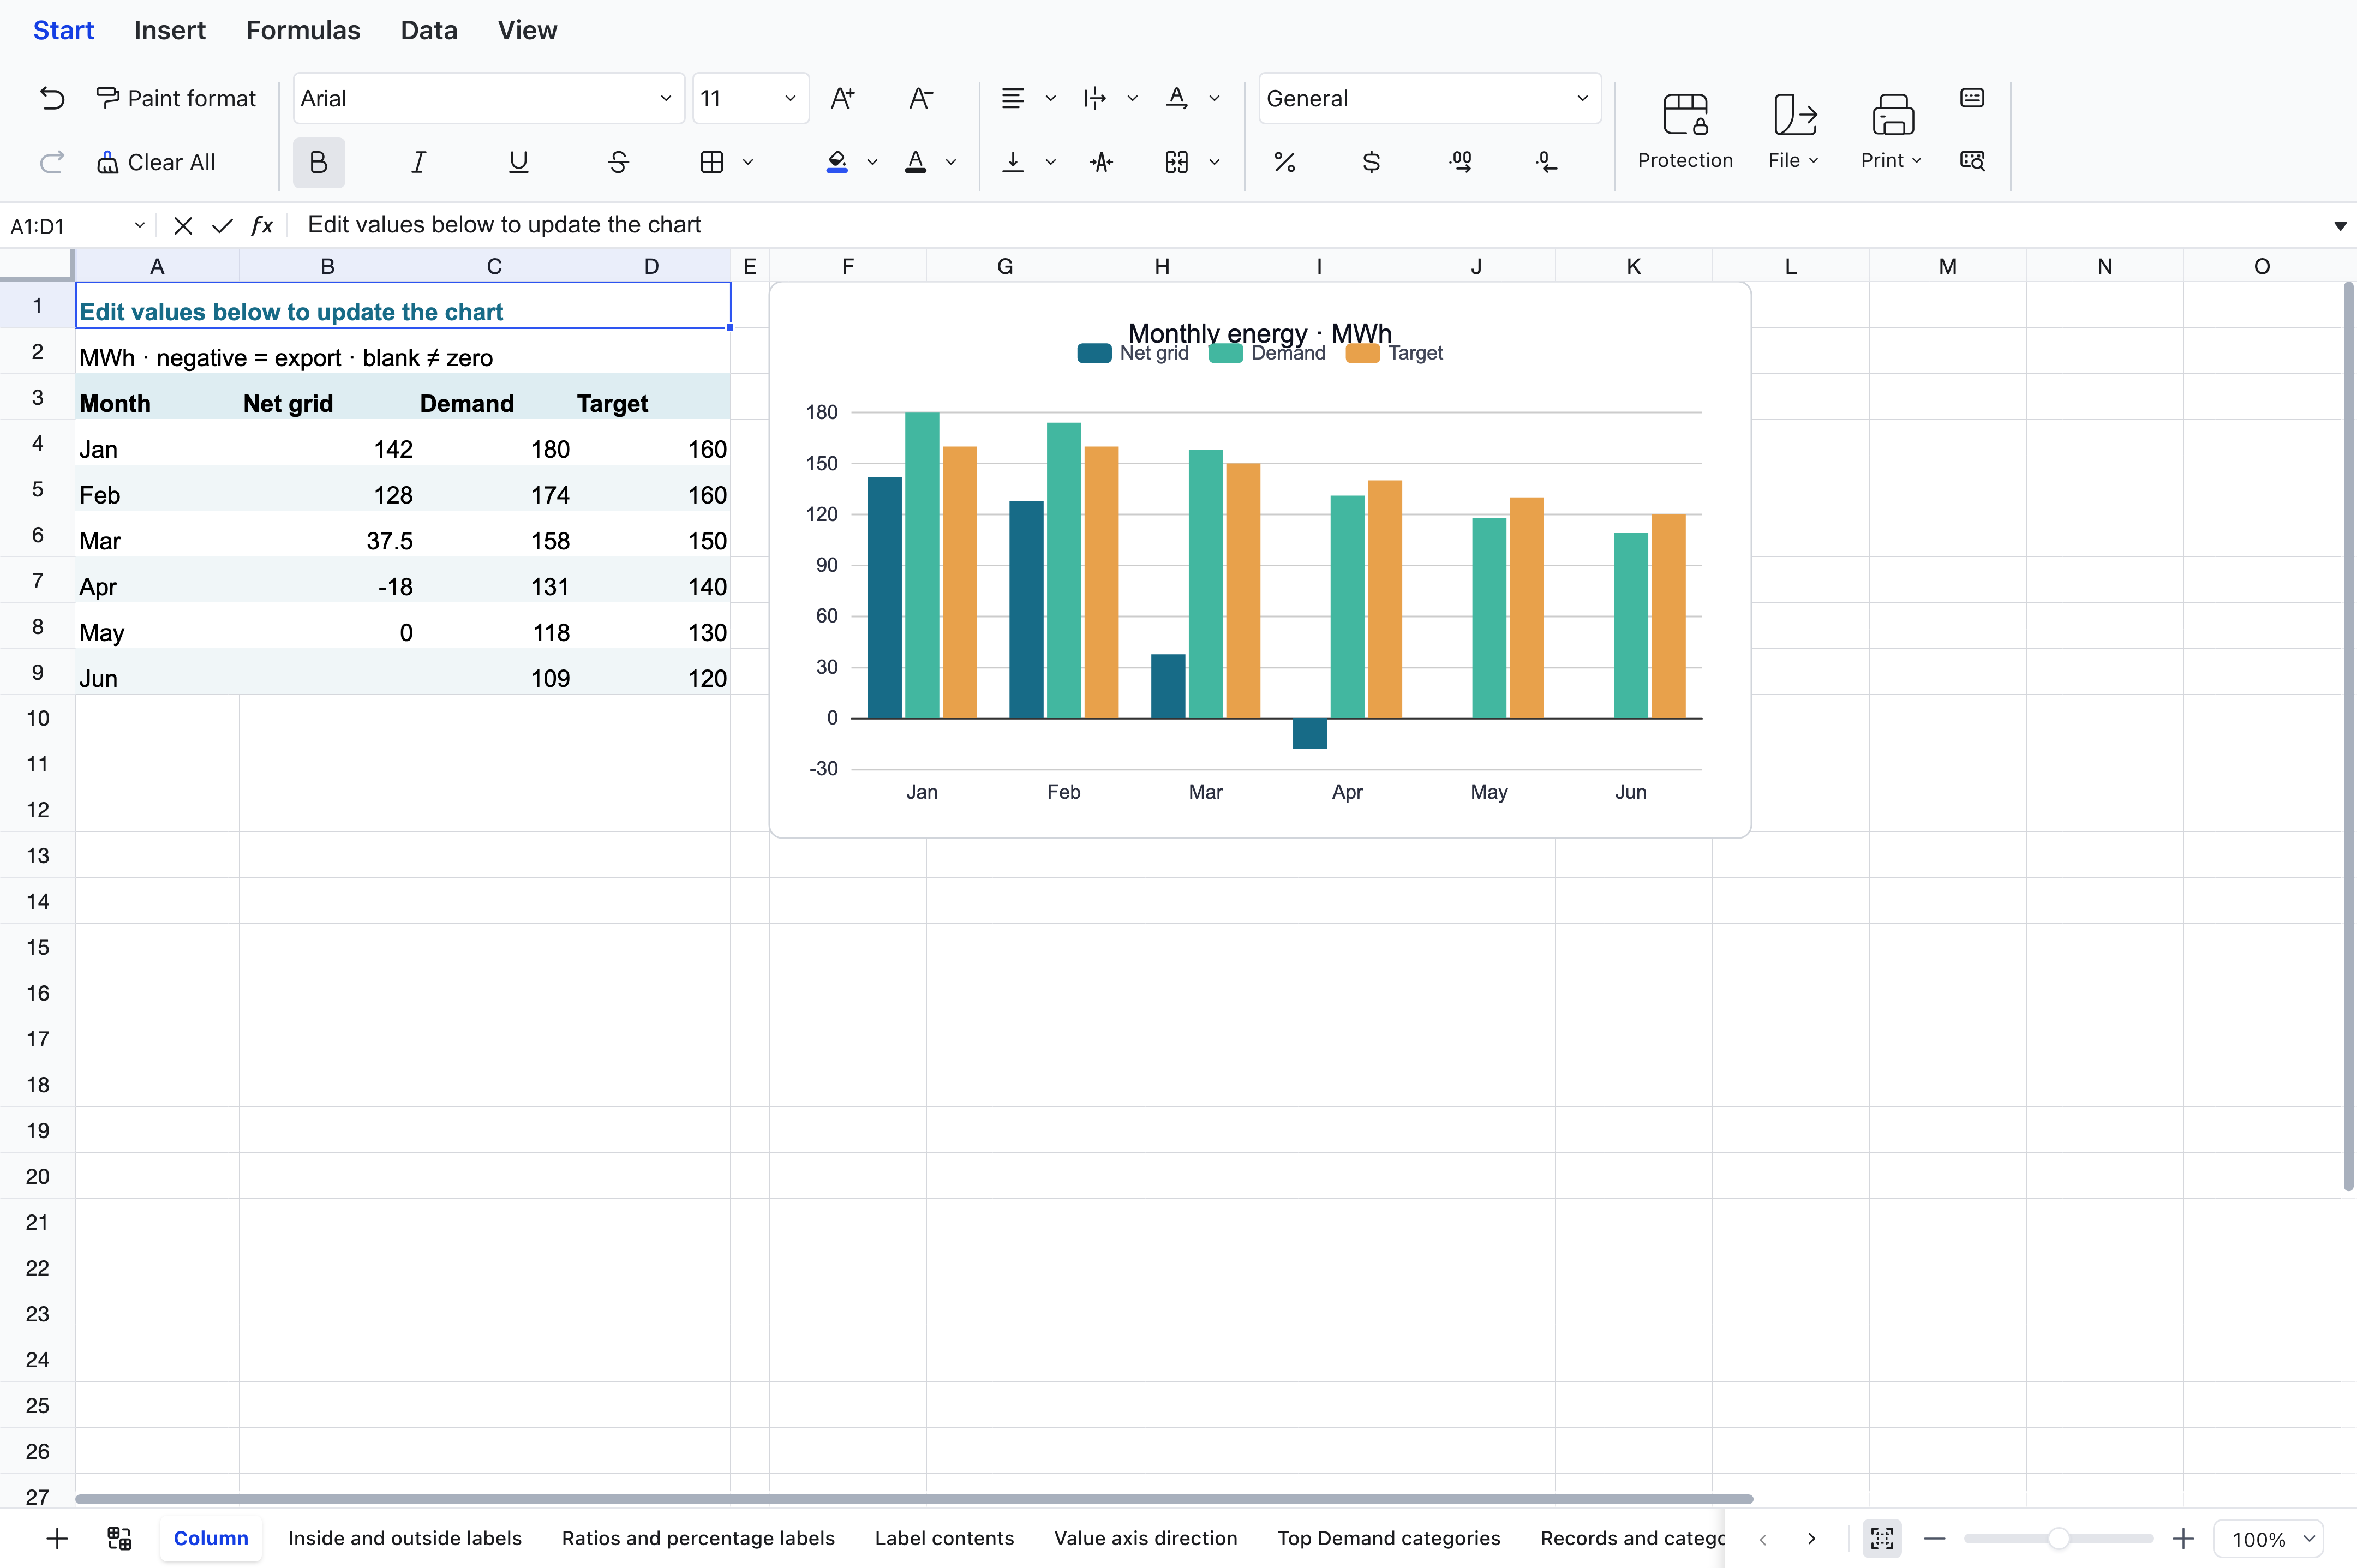This screenshot has height=1568, width=2357.
Task: Open the sheet list icon
Action: (x=119, y=1538)
